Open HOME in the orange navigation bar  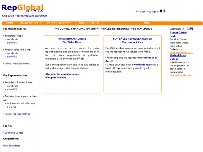click(10, 23)
